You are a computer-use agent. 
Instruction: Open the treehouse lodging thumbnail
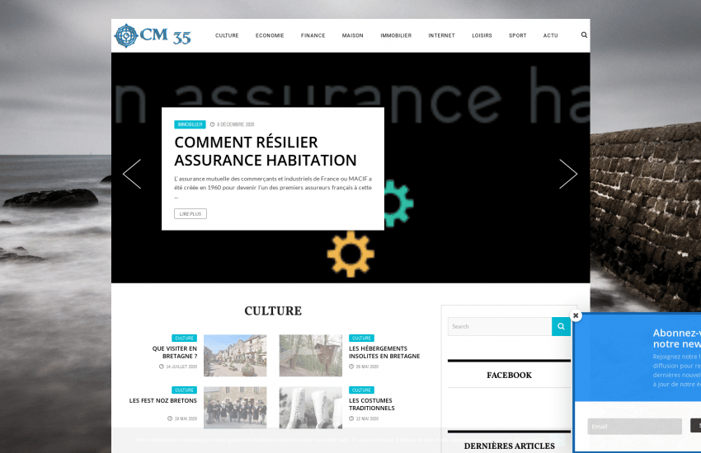tap(311, 356)
